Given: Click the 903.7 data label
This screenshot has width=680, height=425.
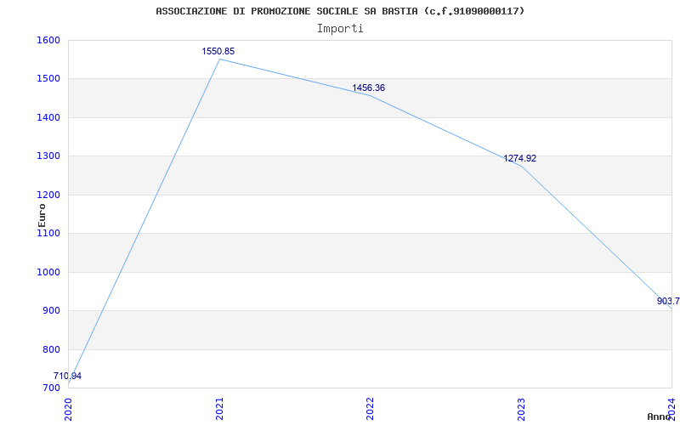Looking at the screenshot, I should [668, 301].
